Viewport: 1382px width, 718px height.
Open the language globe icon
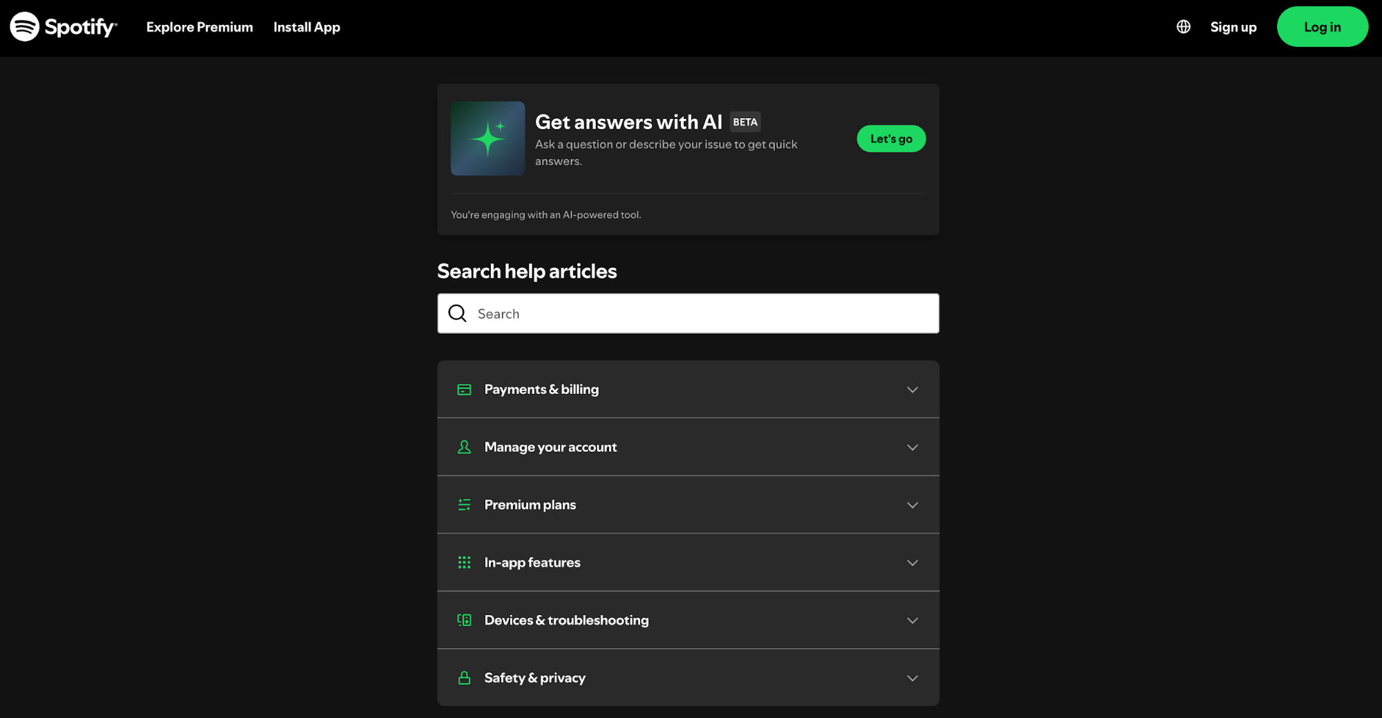click(x=1184, y=27)
